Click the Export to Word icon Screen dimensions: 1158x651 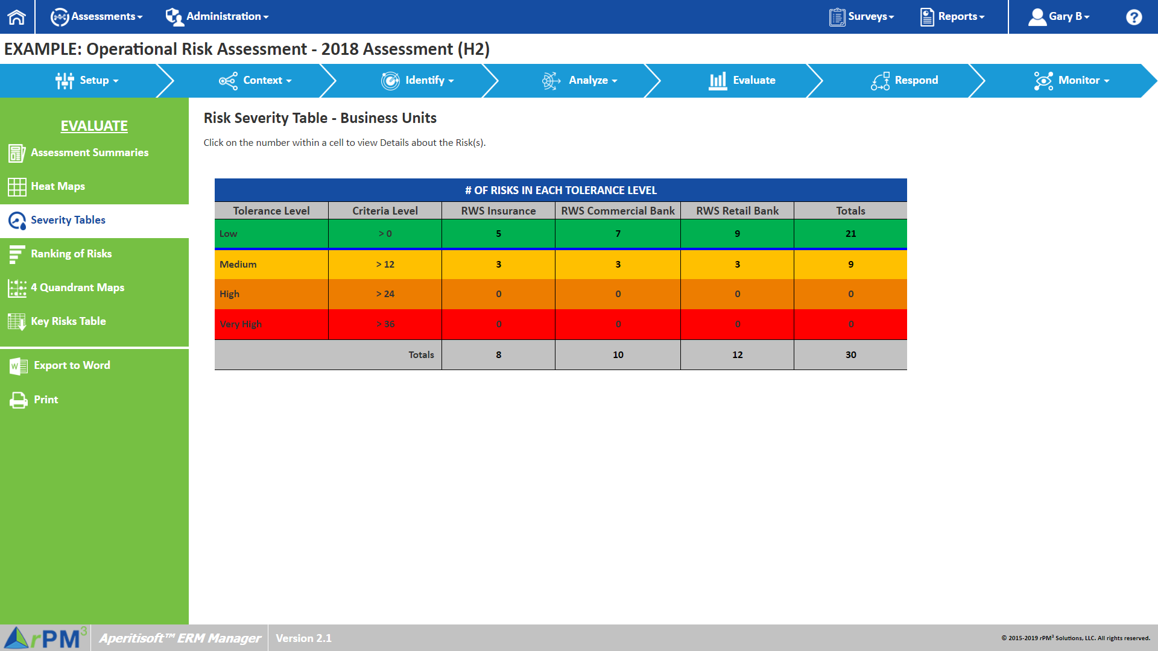click(19, 366)
